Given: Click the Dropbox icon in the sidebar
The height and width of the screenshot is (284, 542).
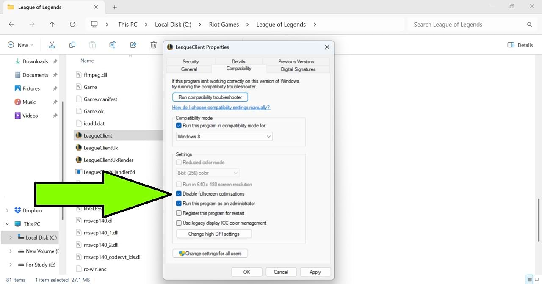Looking at the screenshot, I should 18,210.
